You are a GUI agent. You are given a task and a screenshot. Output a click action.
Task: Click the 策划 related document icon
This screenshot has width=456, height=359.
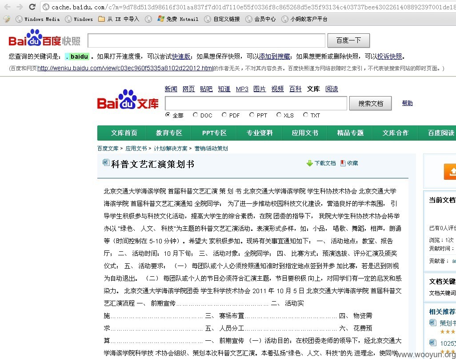tap(433, 323)
